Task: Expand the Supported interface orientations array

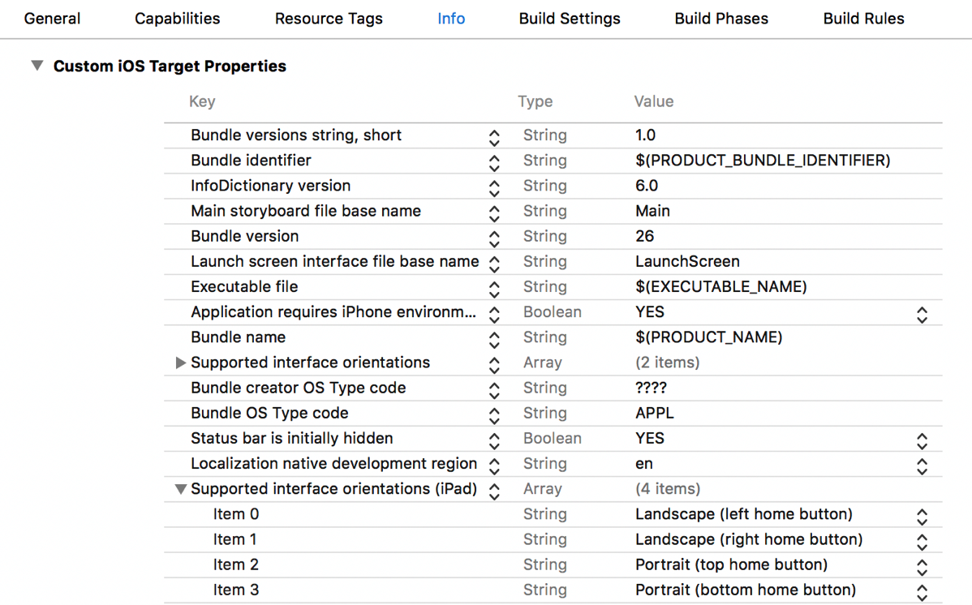Action: click(x=181, y=363)
